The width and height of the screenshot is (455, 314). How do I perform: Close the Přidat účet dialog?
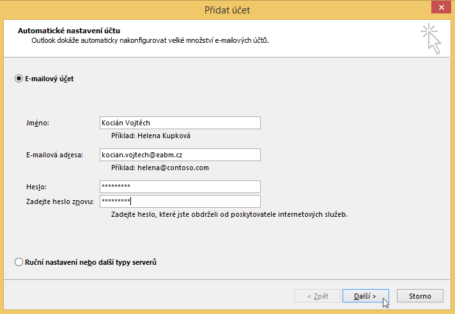pos(441,7)
